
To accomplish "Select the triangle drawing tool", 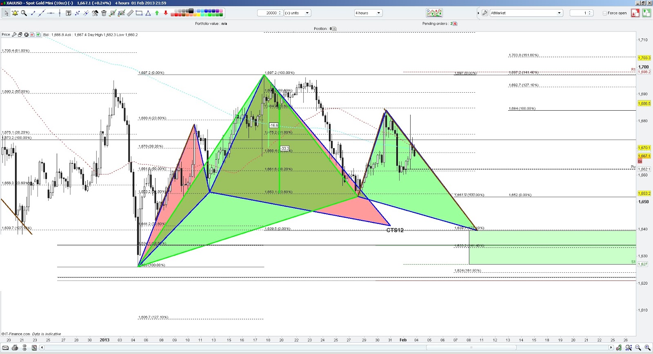I will click(x=148, y=13).
